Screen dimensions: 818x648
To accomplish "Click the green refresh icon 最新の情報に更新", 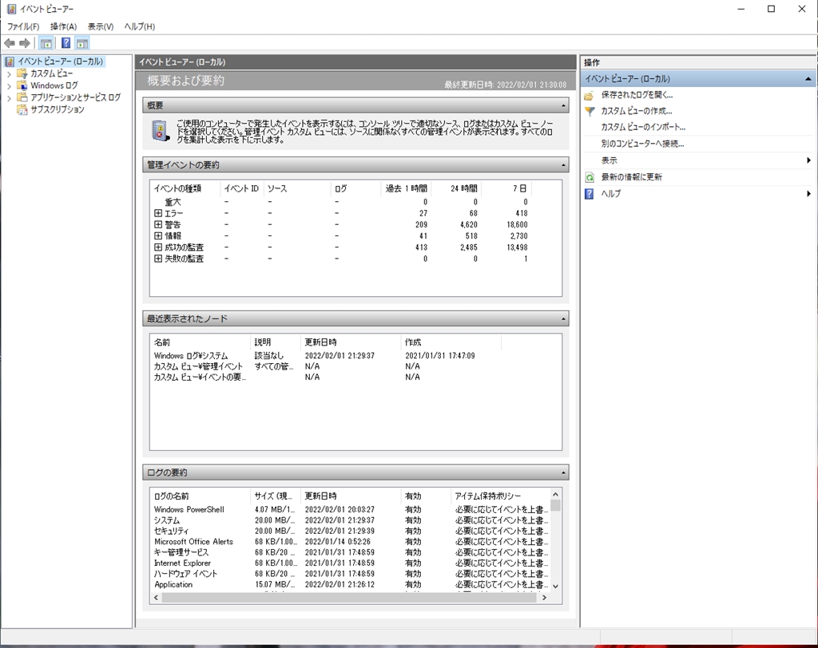I will [590, 177].
